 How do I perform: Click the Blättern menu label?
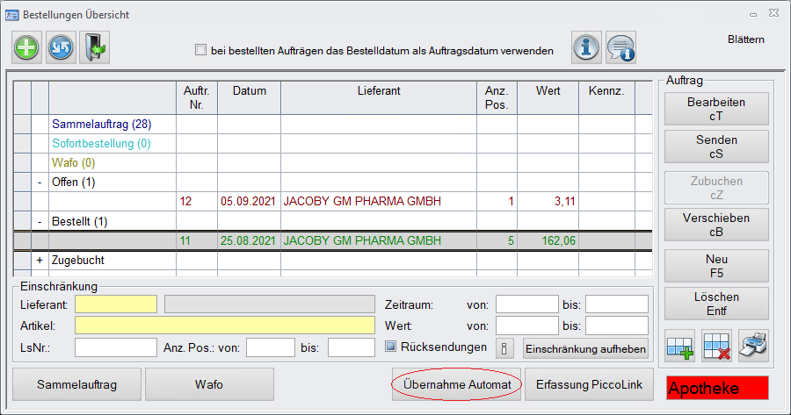(x=745, y=39)
